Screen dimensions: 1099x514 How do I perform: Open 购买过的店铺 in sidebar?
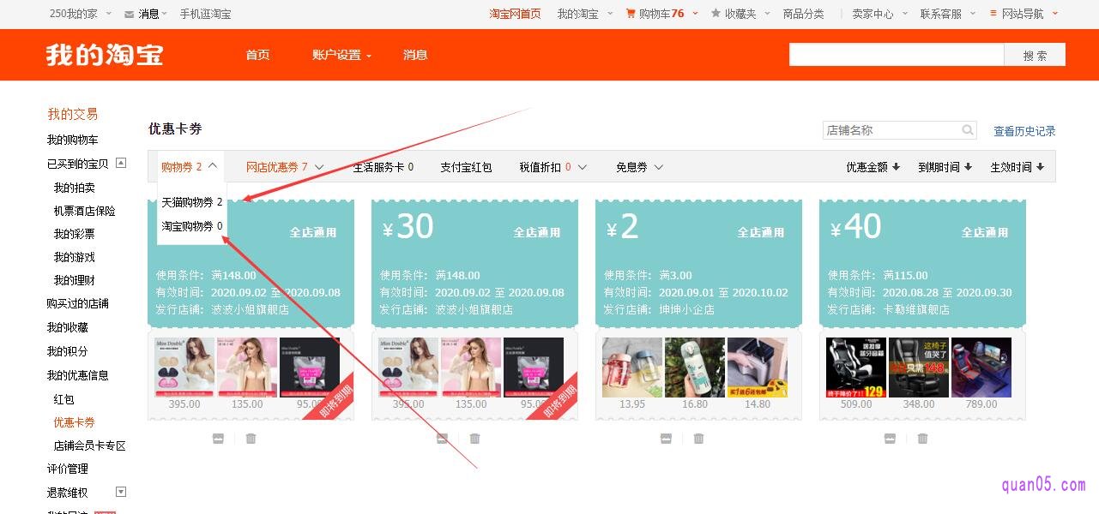(78, 303)
